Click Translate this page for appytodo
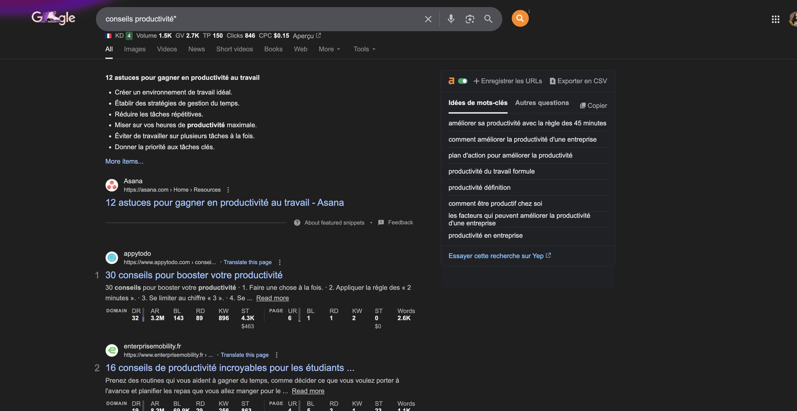This screenshot has height=411, width=797. tap(247, 262)
